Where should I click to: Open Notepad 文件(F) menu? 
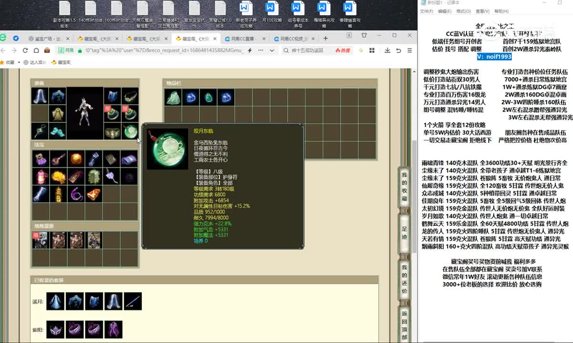(x=426, y=11)
